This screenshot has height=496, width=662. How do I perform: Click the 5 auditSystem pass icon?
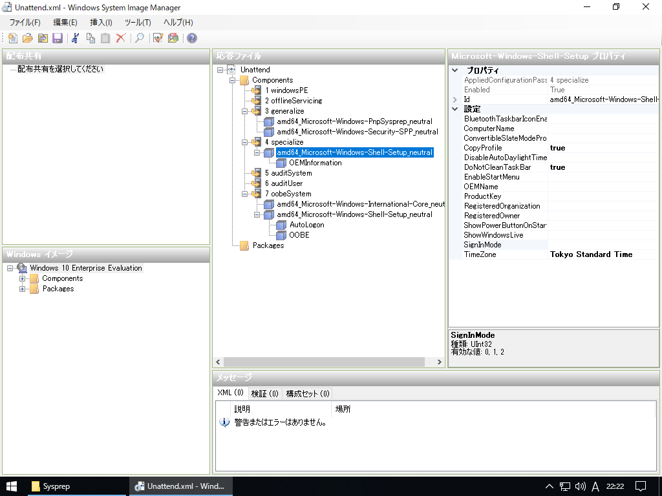point(256,173)
